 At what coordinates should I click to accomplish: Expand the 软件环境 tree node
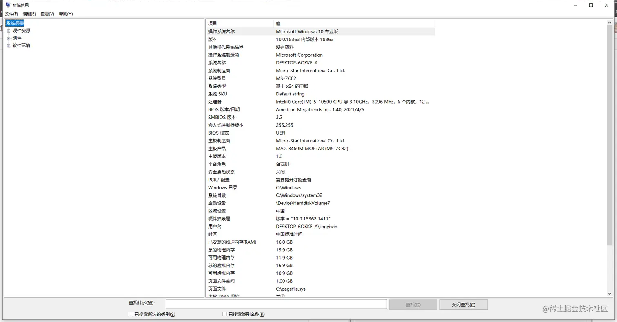click(9, 46)
